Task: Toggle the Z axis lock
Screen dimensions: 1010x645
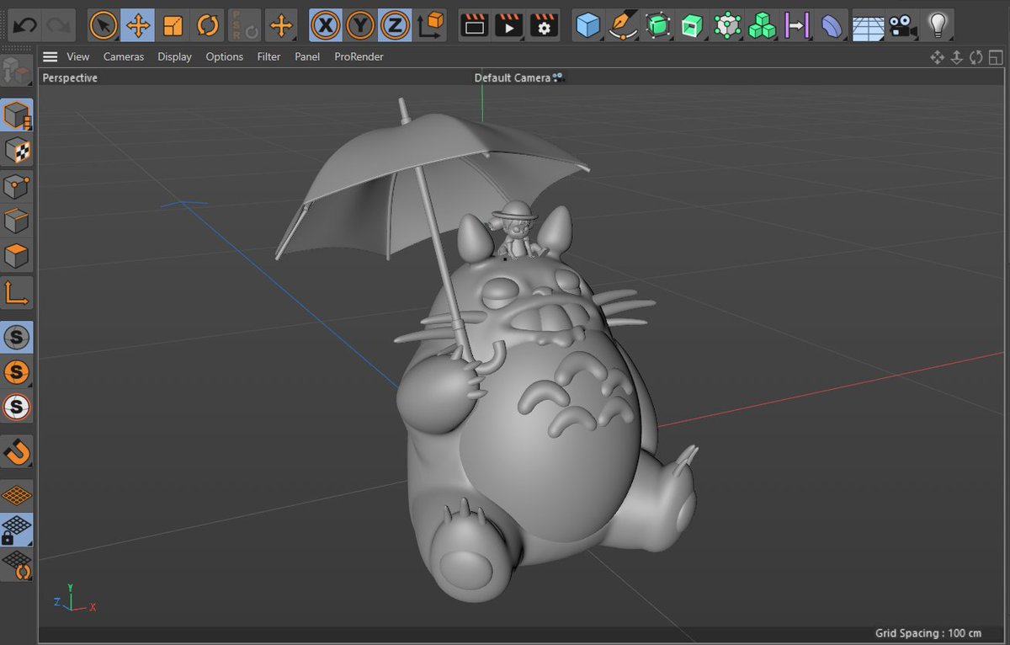Action: point(394,25)
